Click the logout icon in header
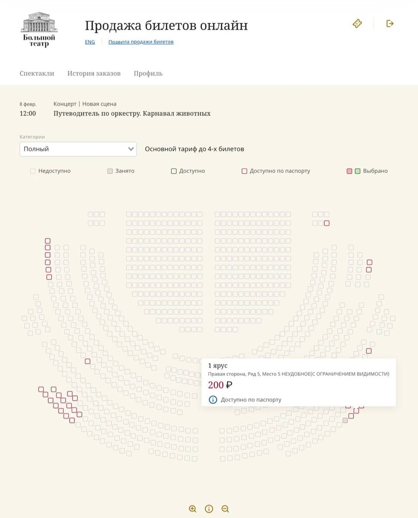Image resolution: width=418 pixels, height=518 pixels. coord(390,23)
